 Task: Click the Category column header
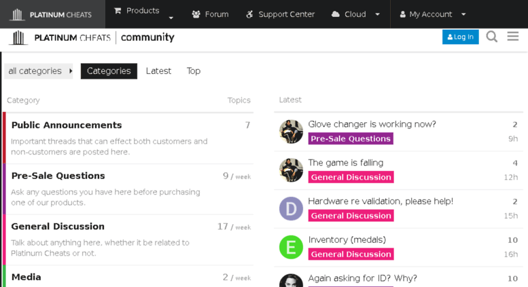click(23, 100)
